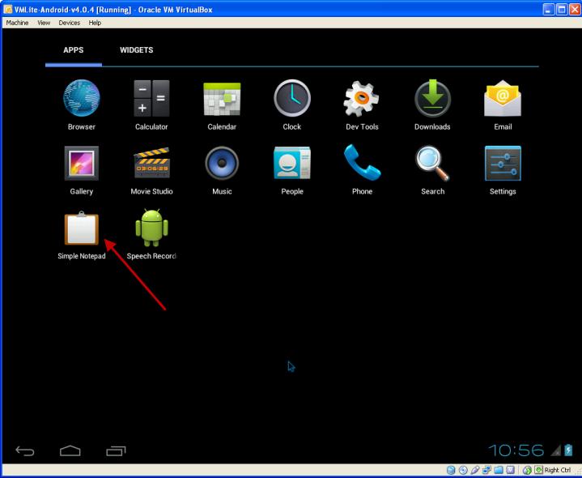
Task: Click the keyboard capture indicator icon
Action: [x=538, y=470]
